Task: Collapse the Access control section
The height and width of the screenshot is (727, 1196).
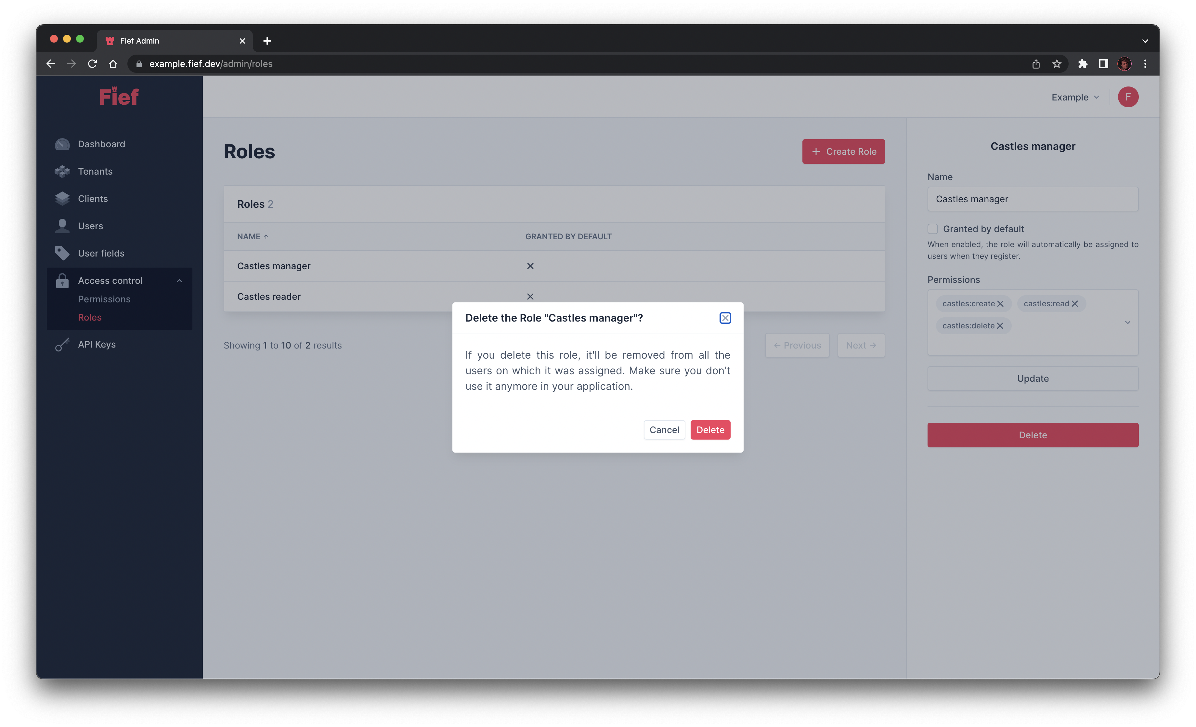Action: [180, 280]
